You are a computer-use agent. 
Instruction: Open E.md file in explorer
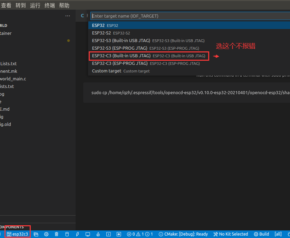click(4, 109)
